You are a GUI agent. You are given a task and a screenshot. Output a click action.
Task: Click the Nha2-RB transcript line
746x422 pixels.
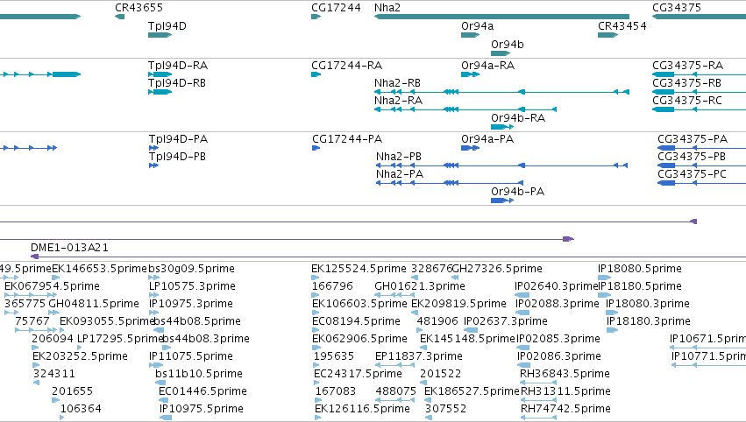[x=502, y=92]
